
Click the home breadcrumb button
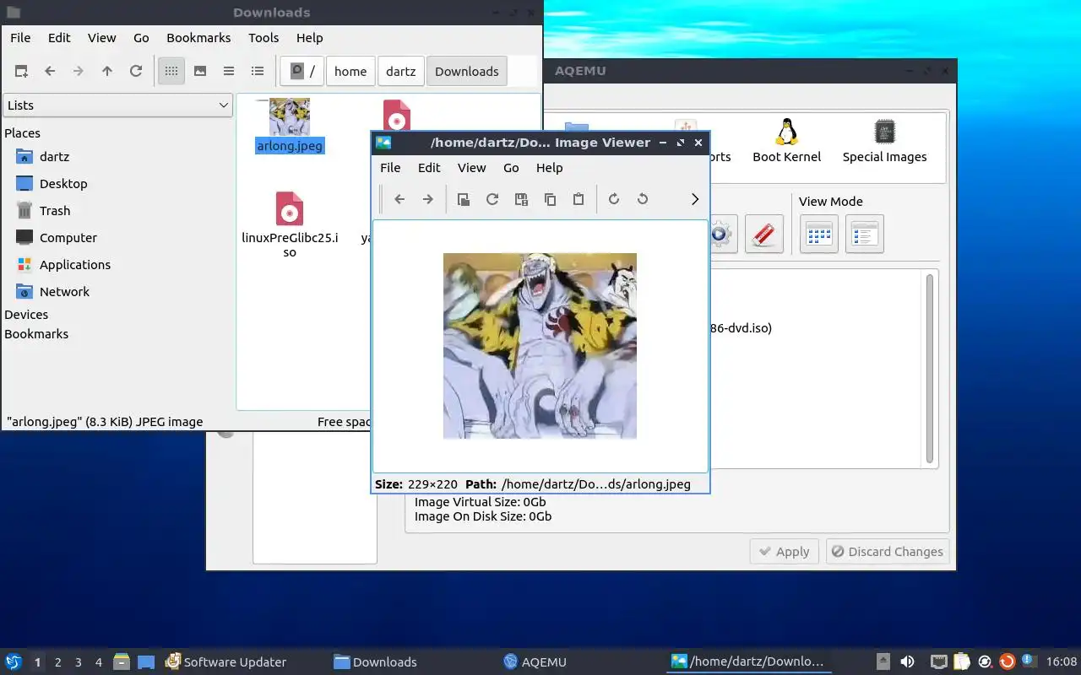point(350,71)
